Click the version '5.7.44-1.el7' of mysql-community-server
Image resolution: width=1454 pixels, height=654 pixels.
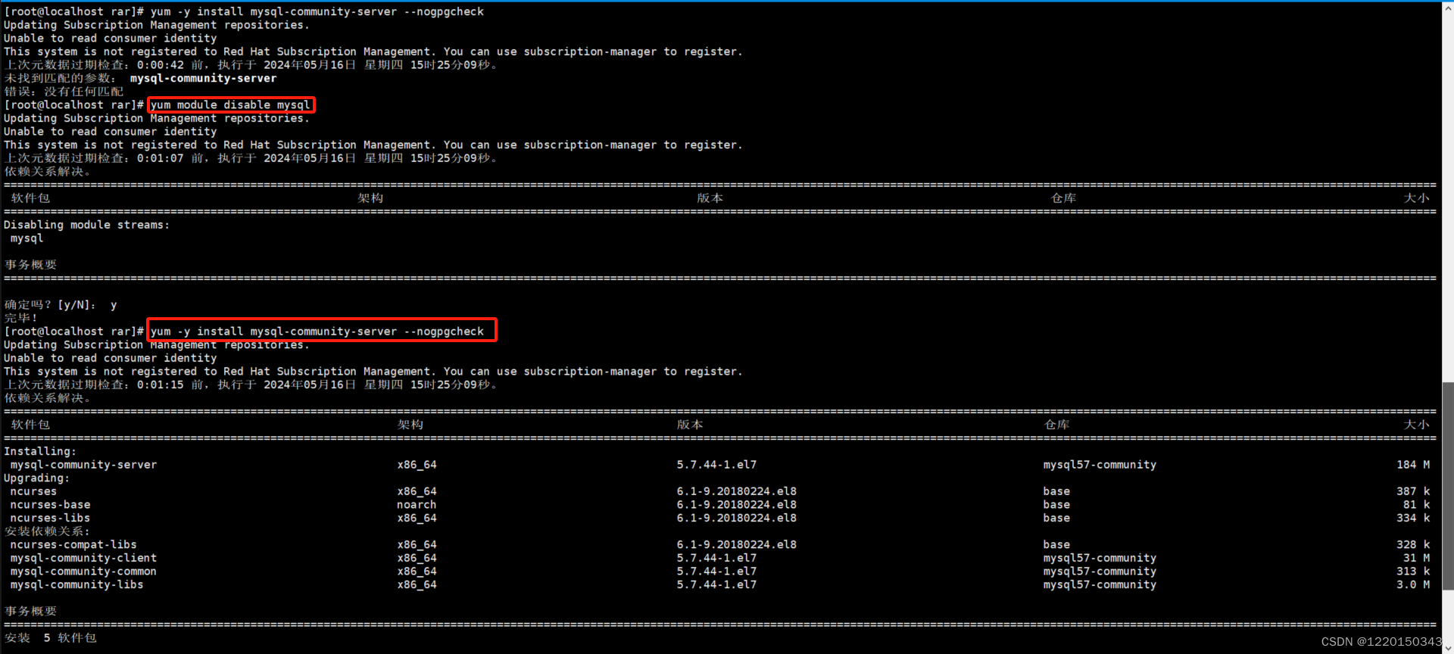[716, 465]
